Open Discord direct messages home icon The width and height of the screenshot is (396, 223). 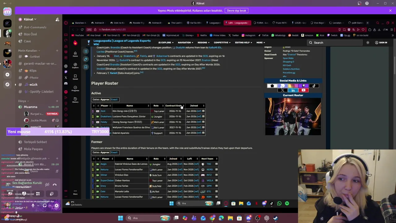pyautogui.click(x=7, y=12)
